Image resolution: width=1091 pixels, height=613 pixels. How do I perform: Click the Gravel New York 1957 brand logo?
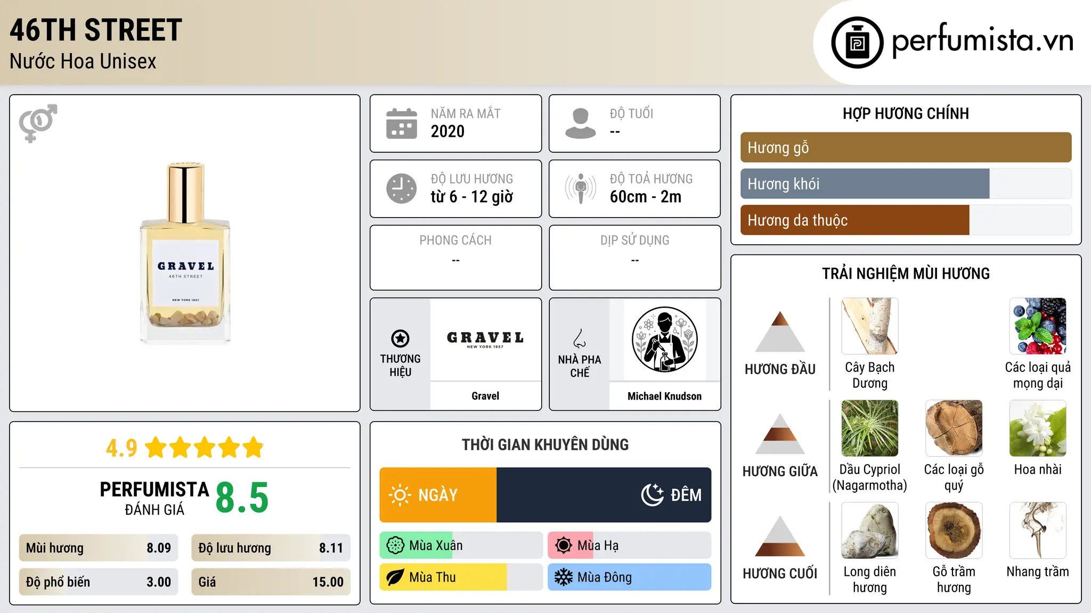point(485,339)
